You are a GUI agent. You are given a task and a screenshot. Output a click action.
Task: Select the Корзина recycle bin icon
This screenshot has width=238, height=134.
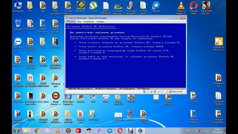[18, 25]
